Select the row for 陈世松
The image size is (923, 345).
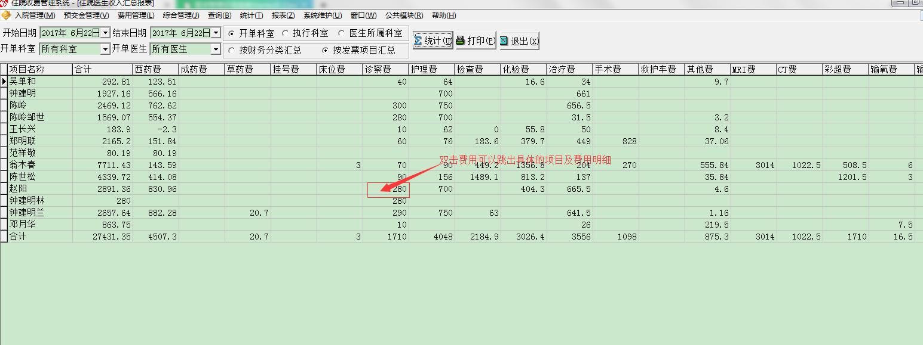pyautogui.click(x=461, y=177)
